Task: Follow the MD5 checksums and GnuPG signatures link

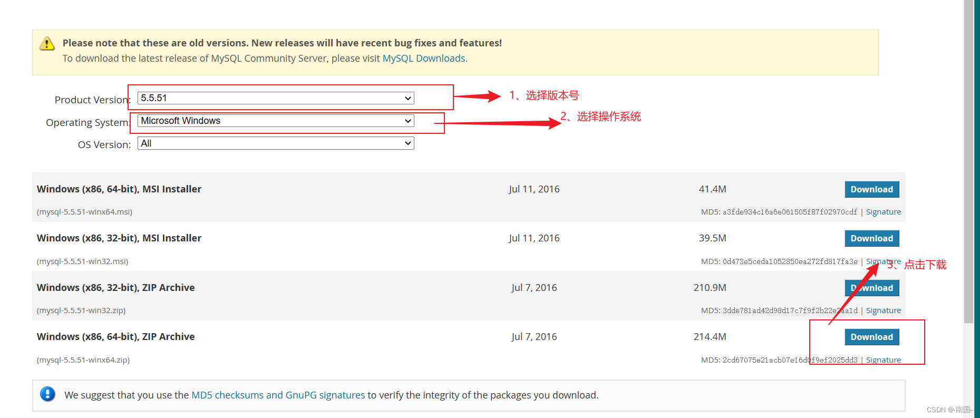Action: point(278,395)
